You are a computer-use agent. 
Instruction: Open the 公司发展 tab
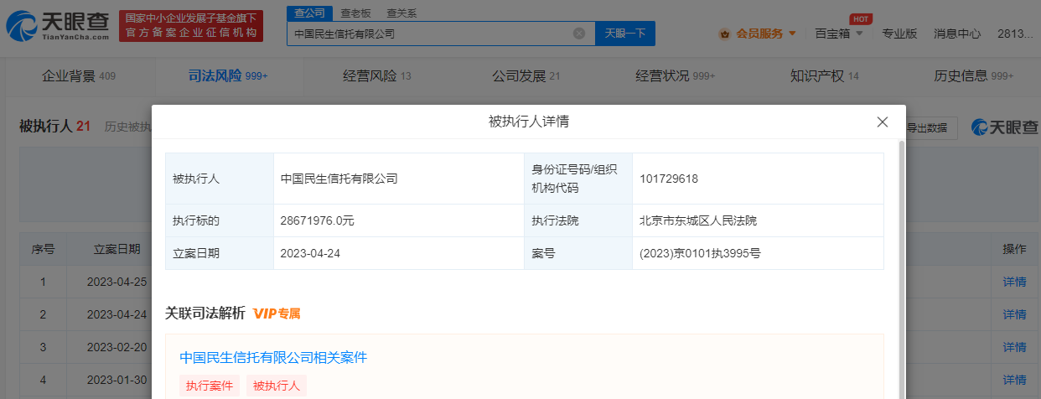pos(526,76)
